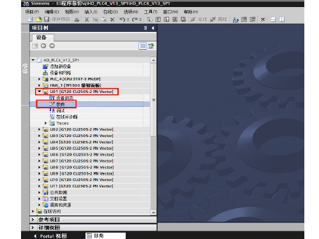
Task: Click the Start runtime on PC icon
Action: point(183,20)
